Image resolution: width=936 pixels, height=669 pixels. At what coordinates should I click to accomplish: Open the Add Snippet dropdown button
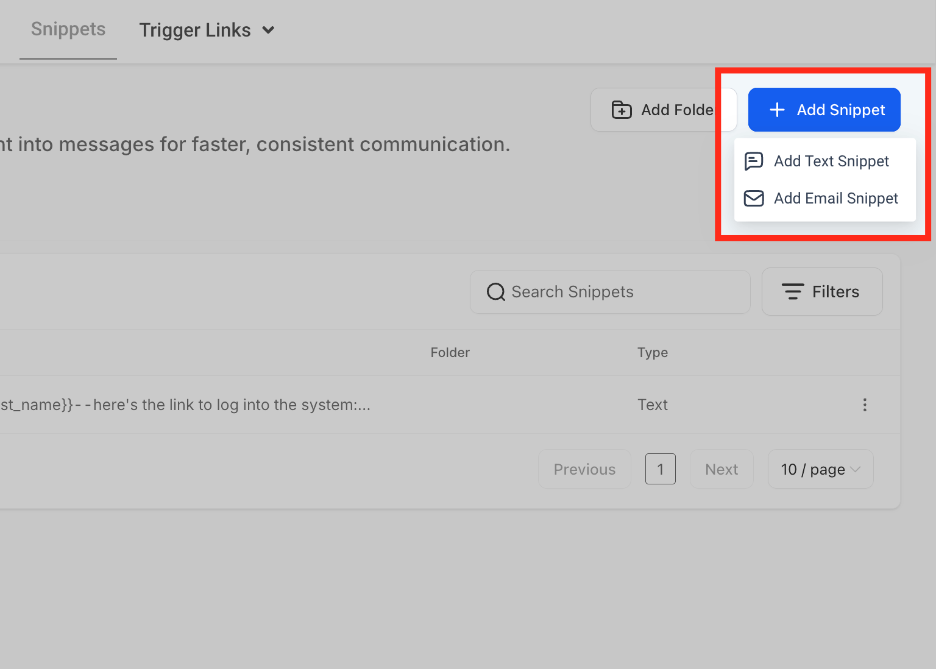[x=824, y=110]
